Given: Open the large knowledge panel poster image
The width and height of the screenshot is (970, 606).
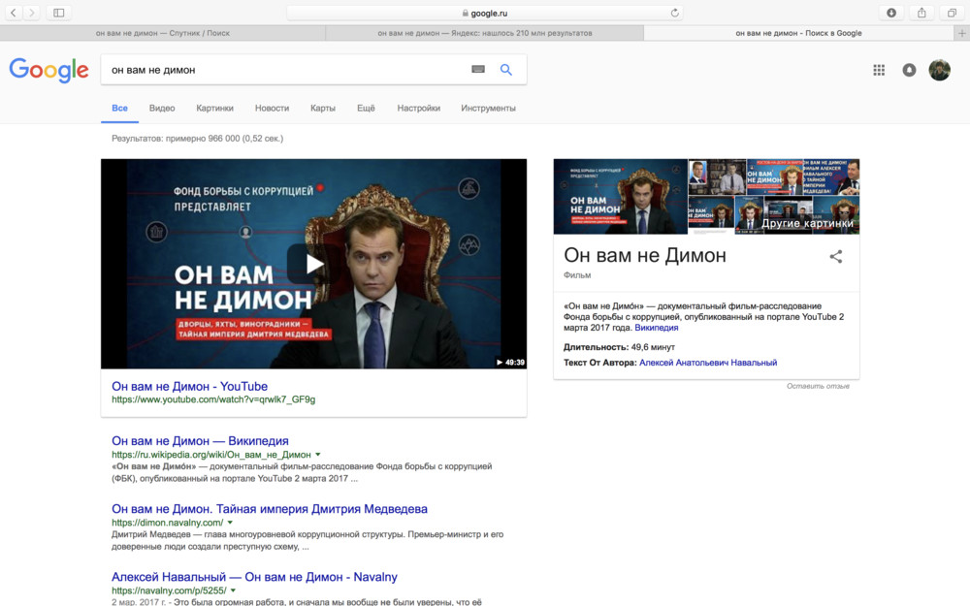Looking at the screenshot, I should (621, 197).
